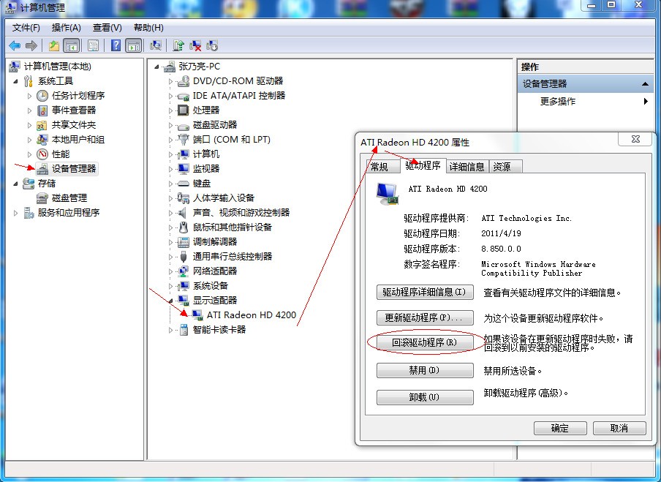Screen dimensions: 661x482
Task: Click the 本地用户和组 icon in tree
Action: pos(42,140)
